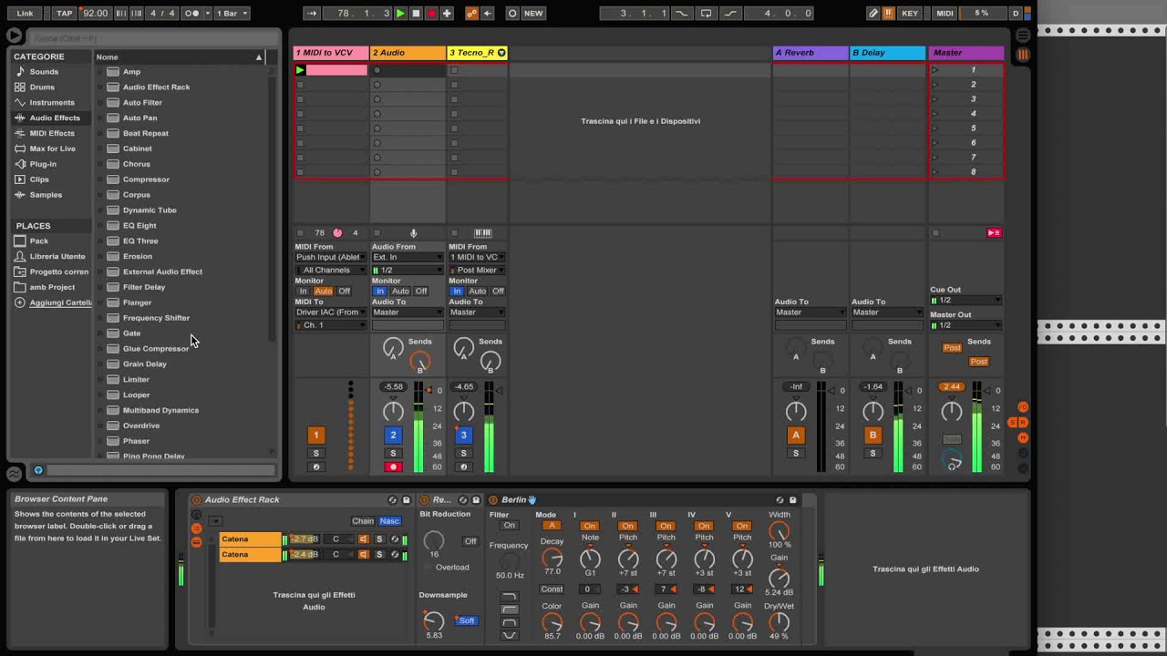Click the KEY map mode button
The width and height of the screenshot is (1167, 656).
click(910, 14)
